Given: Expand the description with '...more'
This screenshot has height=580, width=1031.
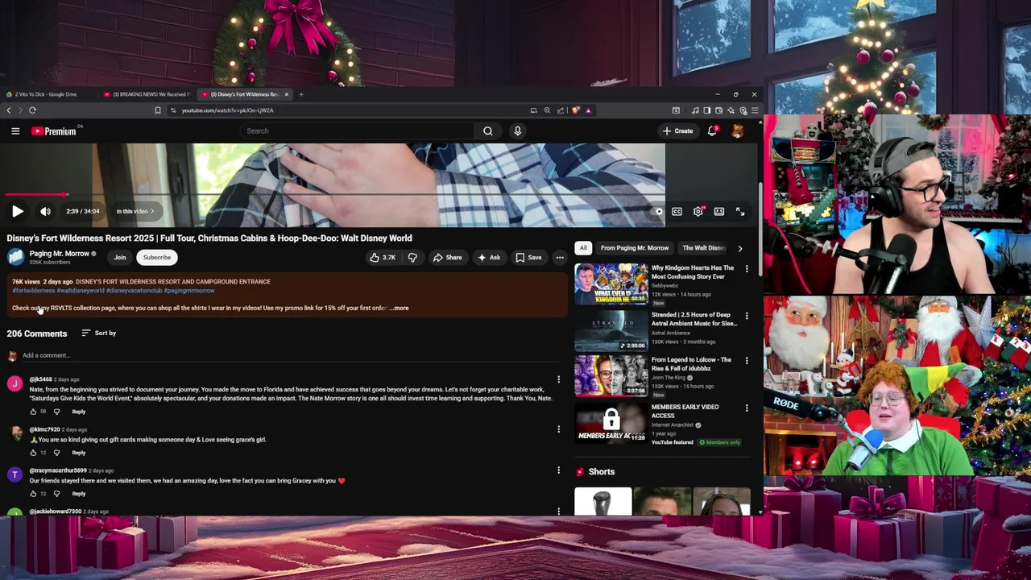Looking at the screenshot, I should pos(400,308).
